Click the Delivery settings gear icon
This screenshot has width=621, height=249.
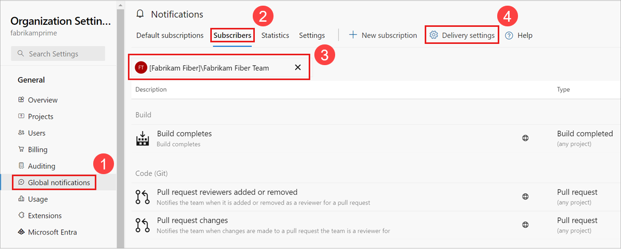434,35
